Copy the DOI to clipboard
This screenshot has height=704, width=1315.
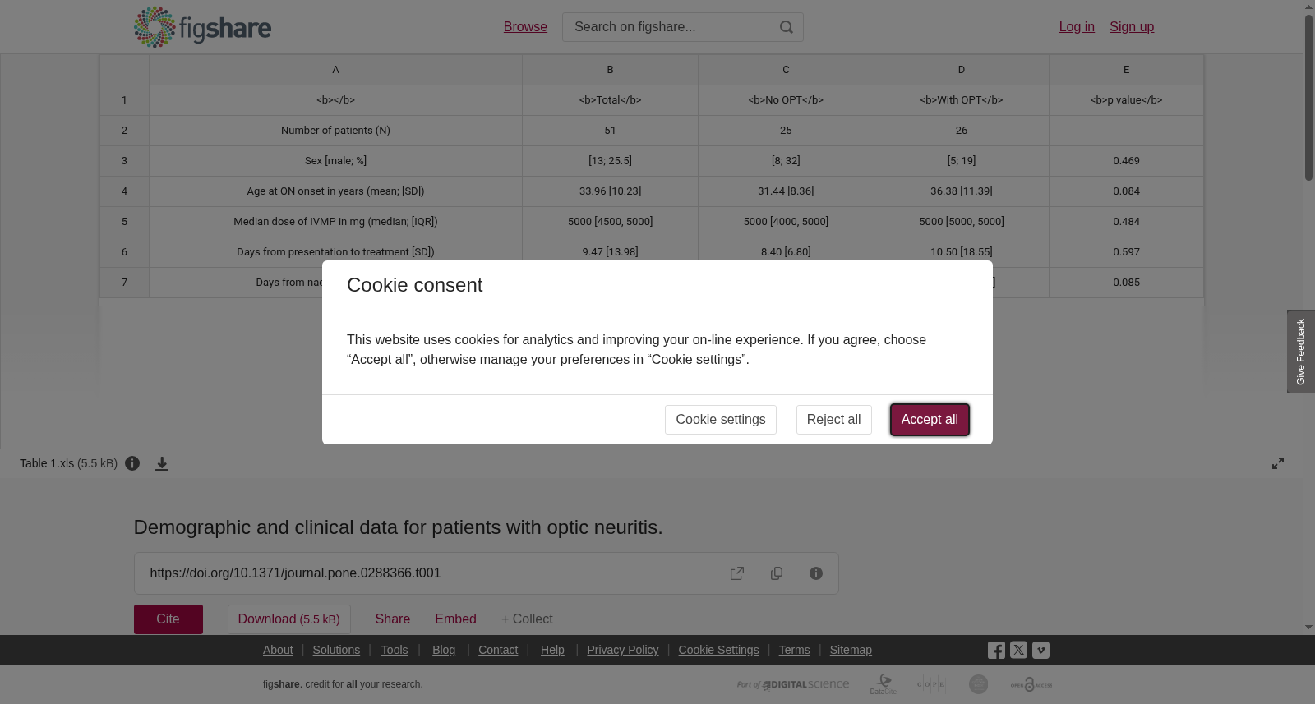(777, 573)
